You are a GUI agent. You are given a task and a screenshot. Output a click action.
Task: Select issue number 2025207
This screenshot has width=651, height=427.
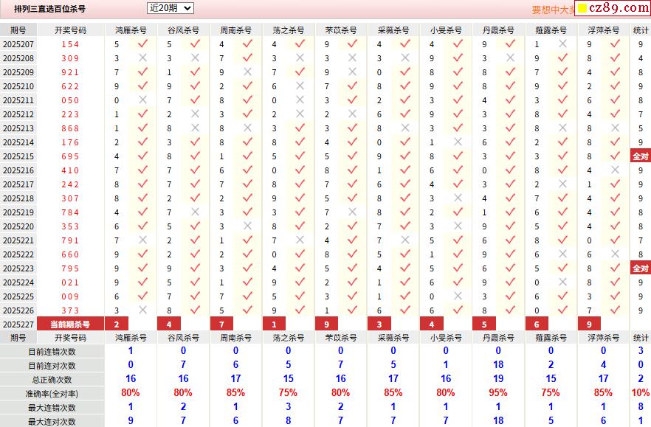(x=18, y=44)
